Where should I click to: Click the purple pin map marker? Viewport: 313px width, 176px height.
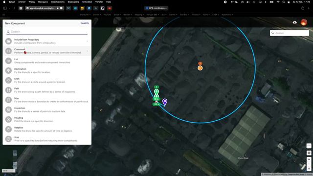[x=165, y=102]
